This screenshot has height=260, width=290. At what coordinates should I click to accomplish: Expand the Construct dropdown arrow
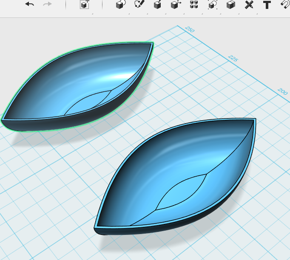[x=165, y=14]
